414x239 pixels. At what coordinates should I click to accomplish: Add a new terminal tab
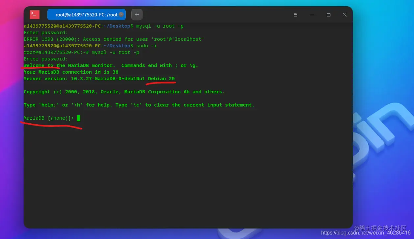click(x=137, y=14)
